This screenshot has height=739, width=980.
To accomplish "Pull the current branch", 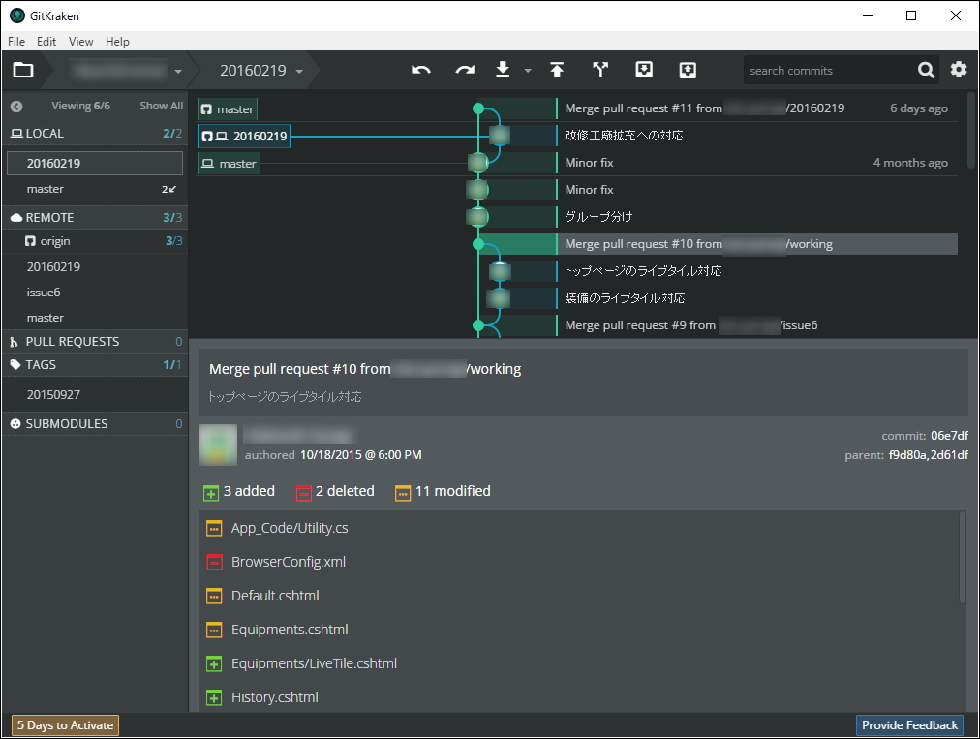I will [x=502, y=70].
